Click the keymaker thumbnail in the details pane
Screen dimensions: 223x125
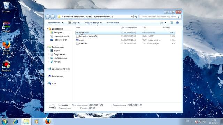pyautogui.click(x=52, y=107)
